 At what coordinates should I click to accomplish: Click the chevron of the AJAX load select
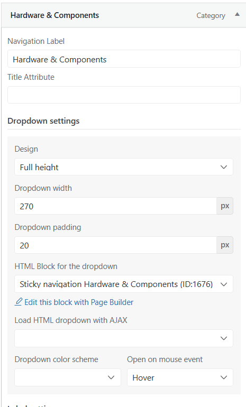pos(224,338)
